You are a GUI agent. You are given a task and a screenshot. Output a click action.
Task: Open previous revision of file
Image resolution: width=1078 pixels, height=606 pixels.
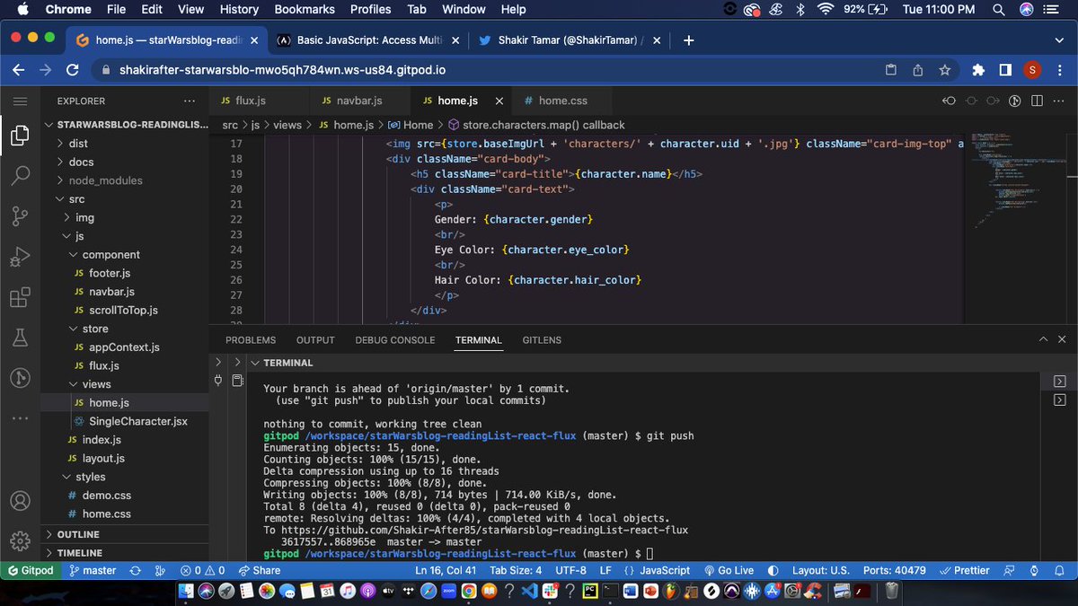[949, 101]
